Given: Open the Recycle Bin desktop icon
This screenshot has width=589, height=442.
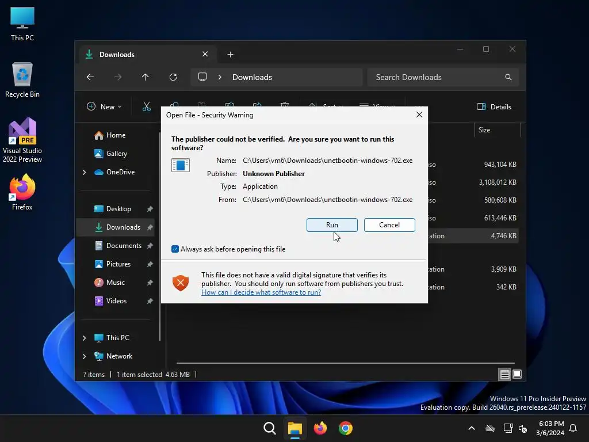Looking at the screenshot, I should coord(22,80).
